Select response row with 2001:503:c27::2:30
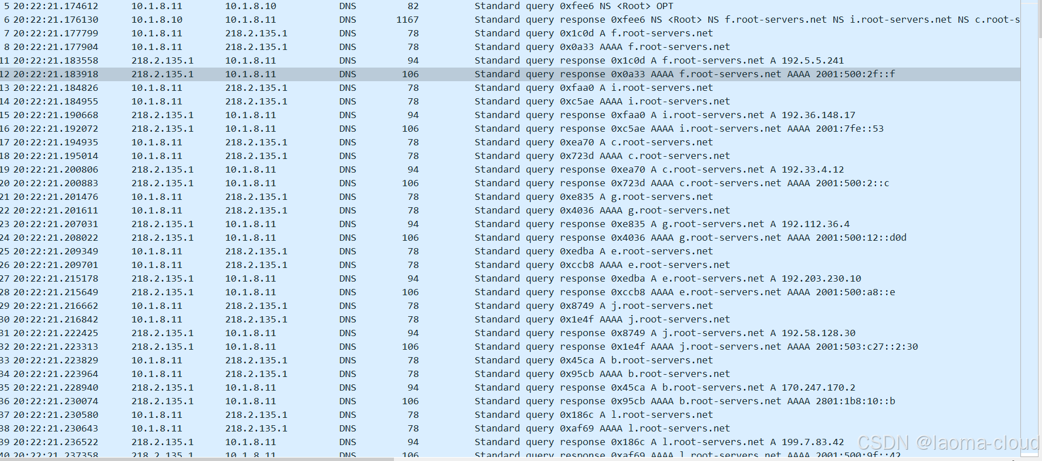The width and height of the screenshot is (1042, 461). coord(510,346)
